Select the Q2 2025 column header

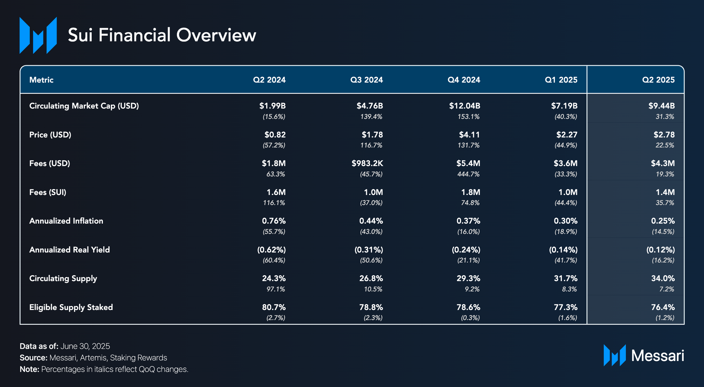(658, 80)
